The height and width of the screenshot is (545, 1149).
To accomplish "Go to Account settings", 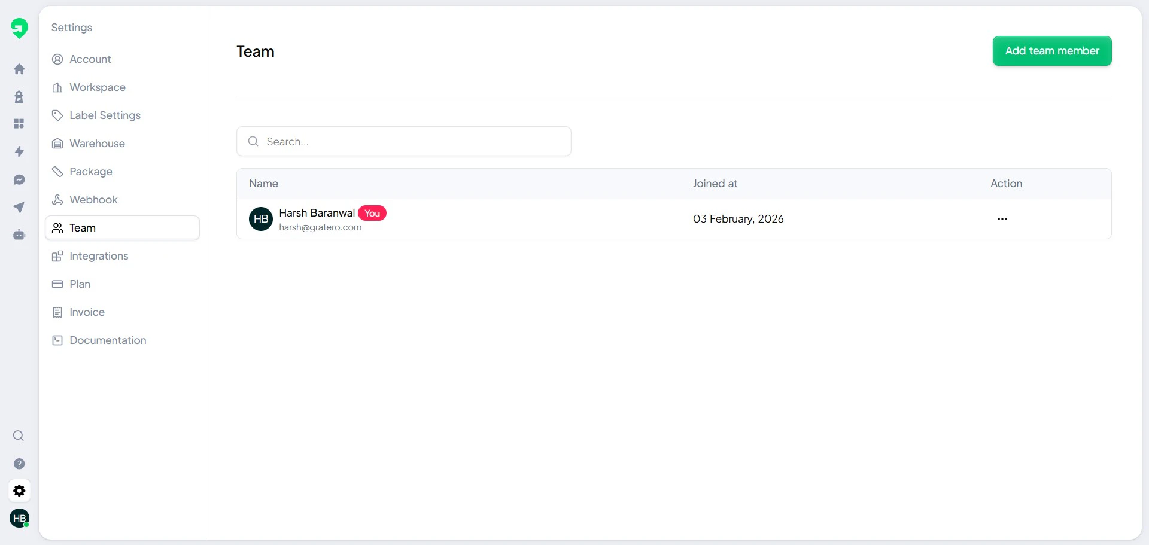I will coord(122,59).
